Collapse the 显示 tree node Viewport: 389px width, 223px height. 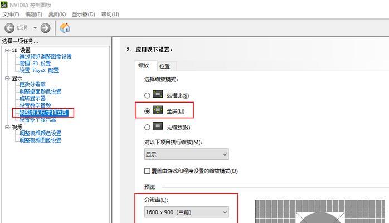click(7, 79)
